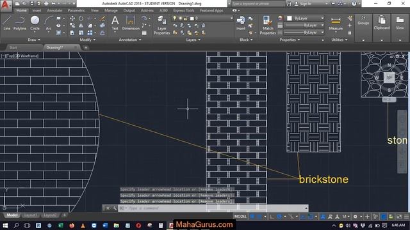Screen dimensions: 410x230
Task: Click Sign In link
Action: click(306, 4)
